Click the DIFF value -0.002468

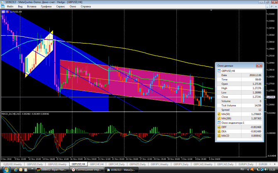click(256, 127)
